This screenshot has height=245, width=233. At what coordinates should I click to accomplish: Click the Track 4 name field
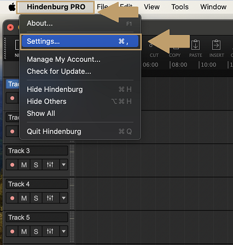pyautogui.click(x=37, y=184)
